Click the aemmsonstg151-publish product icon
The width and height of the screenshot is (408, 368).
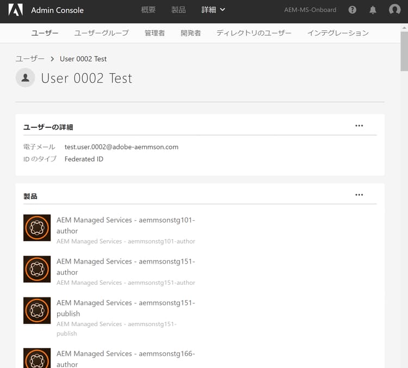click(37, 310)
